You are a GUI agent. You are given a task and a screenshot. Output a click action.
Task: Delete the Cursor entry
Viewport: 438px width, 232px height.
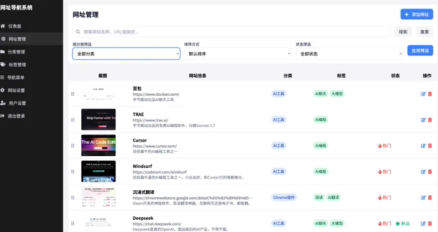point(430,146)
